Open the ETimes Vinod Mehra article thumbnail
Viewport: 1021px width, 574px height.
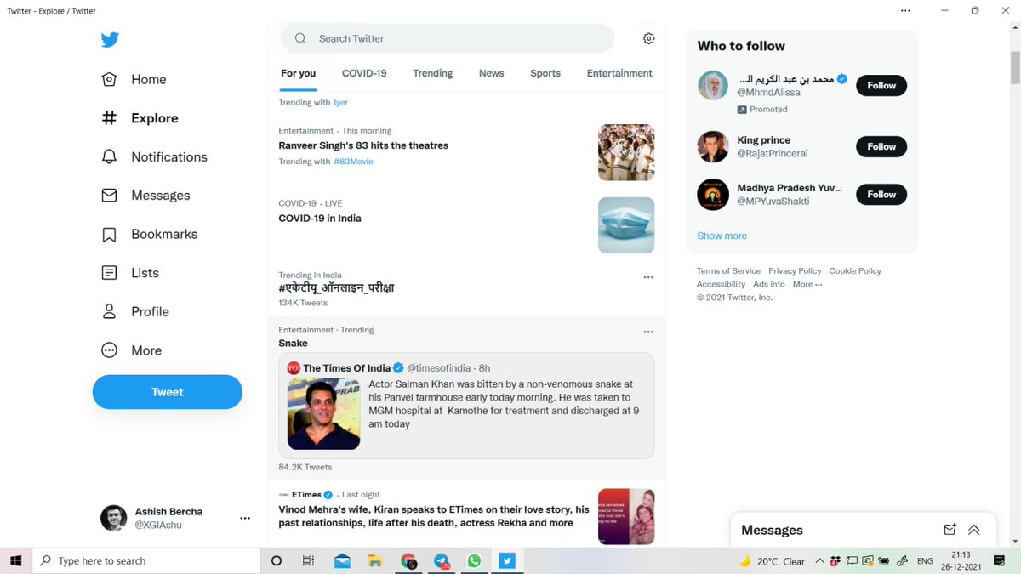click(626, 516)
